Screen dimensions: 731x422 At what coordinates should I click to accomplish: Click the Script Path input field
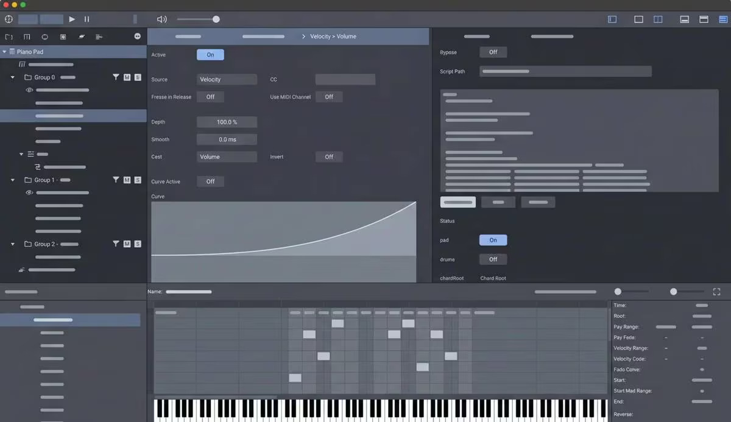[x=565, y=71]
